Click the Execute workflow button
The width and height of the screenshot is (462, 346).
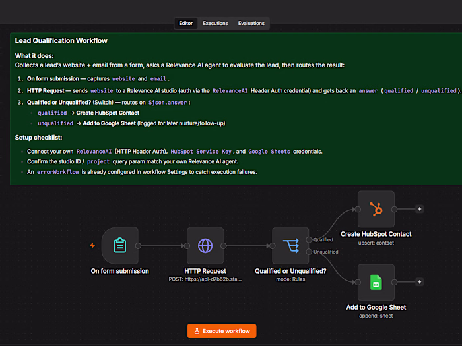click(x=222, y=331)
